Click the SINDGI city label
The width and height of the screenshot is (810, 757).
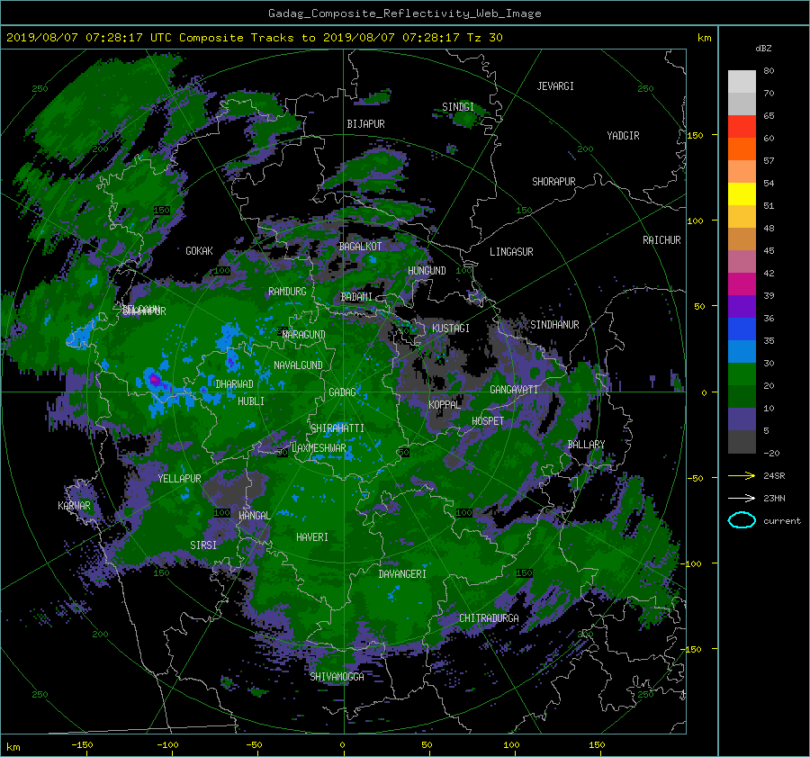pos(458,107)
